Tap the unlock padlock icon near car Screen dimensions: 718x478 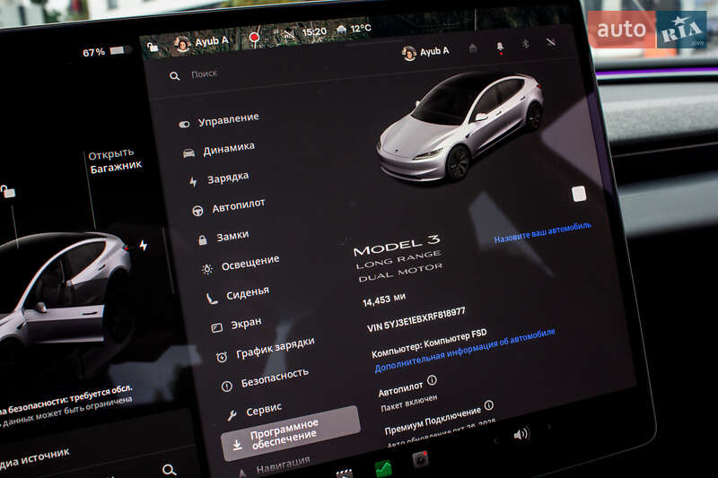pyautogui.click(x=8, y=191)
